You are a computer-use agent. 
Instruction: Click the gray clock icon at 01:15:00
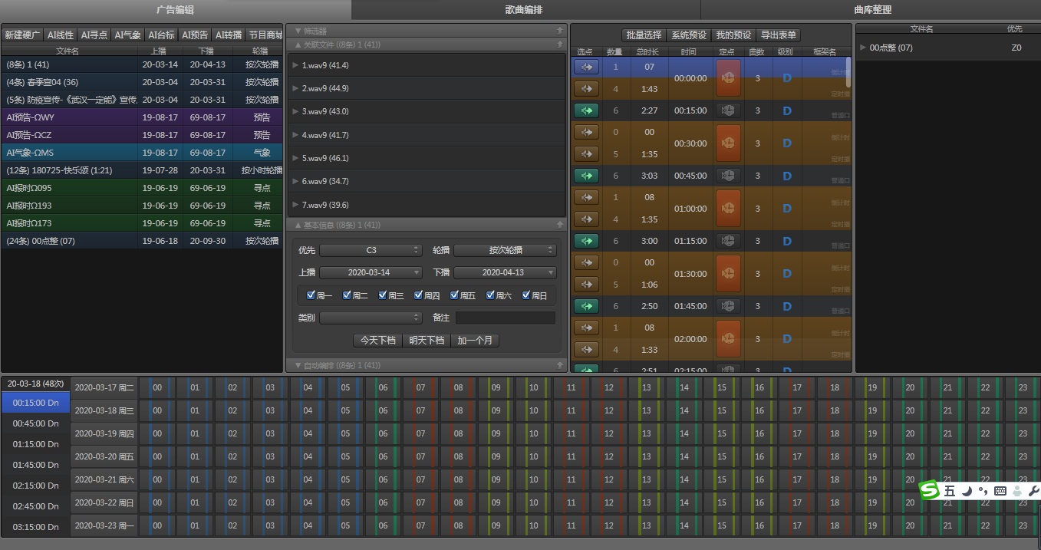728,241
